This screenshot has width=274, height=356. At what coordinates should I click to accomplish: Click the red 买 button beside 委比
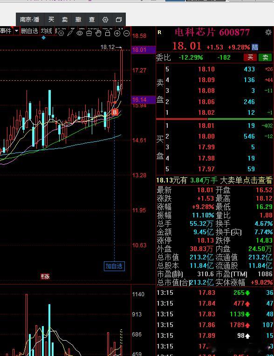point(250,57)
